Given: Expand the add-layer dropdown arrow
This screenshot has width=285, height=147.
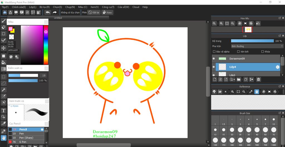Looking at the screenshot, I should click(x=234, y=79).
